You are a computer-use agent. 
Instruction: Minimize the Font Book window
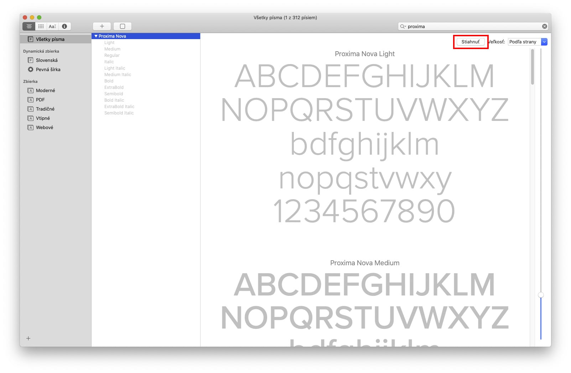tap(32, 17)
